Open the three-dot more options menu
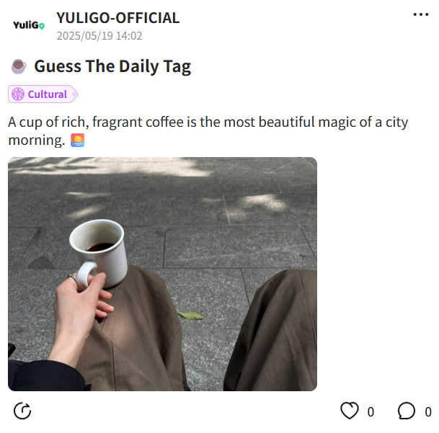The height and width of the screenshot is (433, 439). [x=421, y=14]
